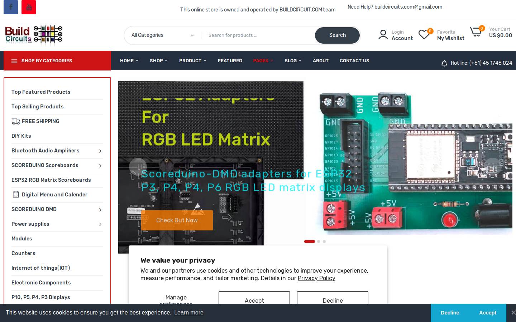Go to the ABOUT page
Viewport: 516px width, 322px height.
click(321, 61)
